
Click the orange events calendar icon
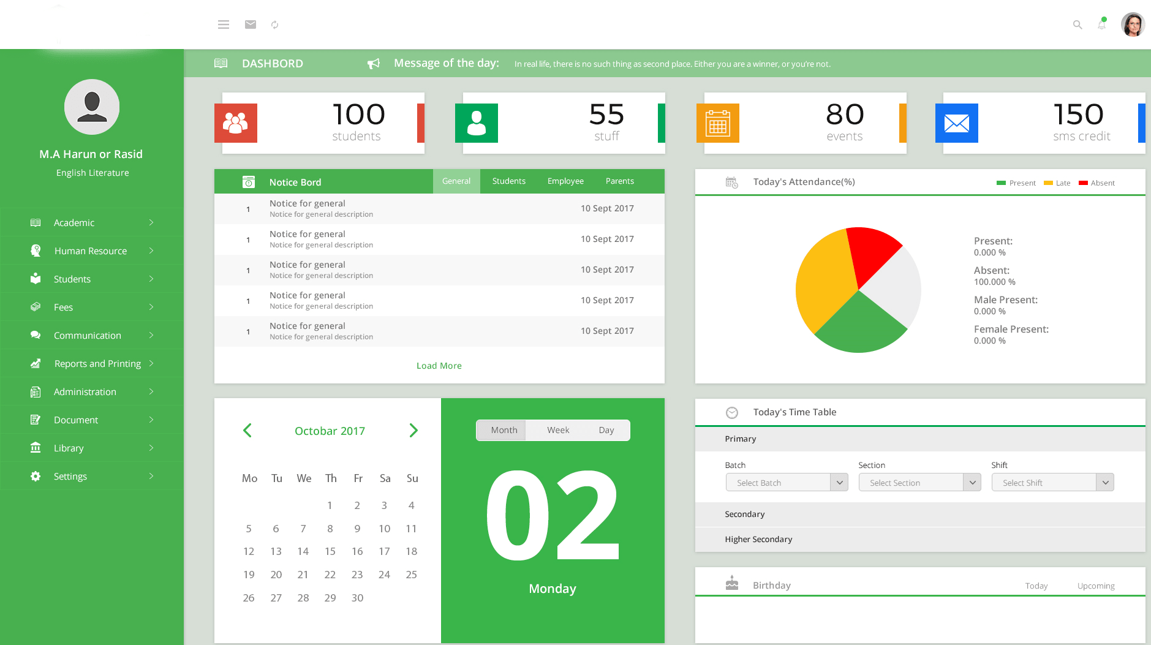click(x=718, y=123)
